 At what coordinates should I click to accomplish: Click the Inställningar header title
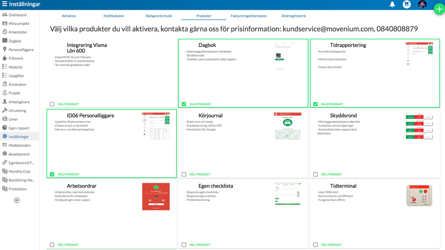point(25,4)
